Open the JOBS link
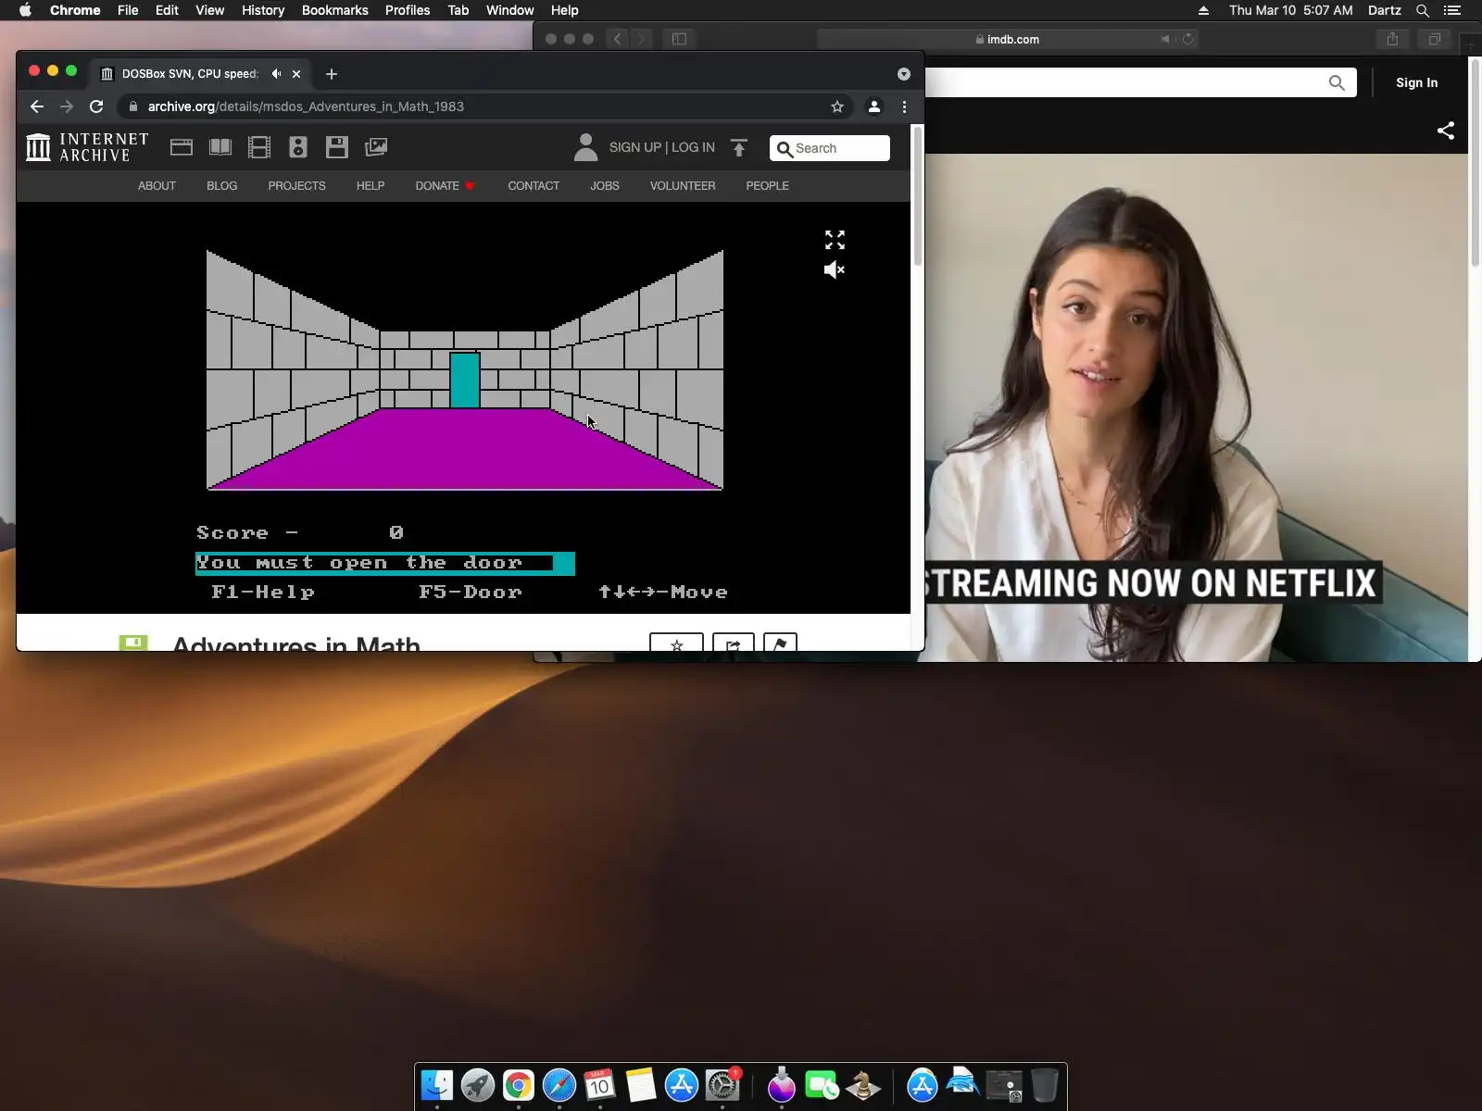This screenshot has height=1111, width=1482. [x=605, y=186]
